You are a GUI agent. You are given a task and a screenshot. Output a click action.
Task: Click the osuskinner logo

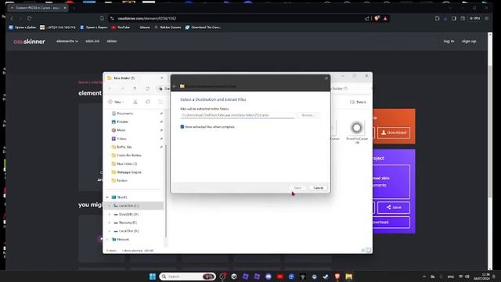29,42
